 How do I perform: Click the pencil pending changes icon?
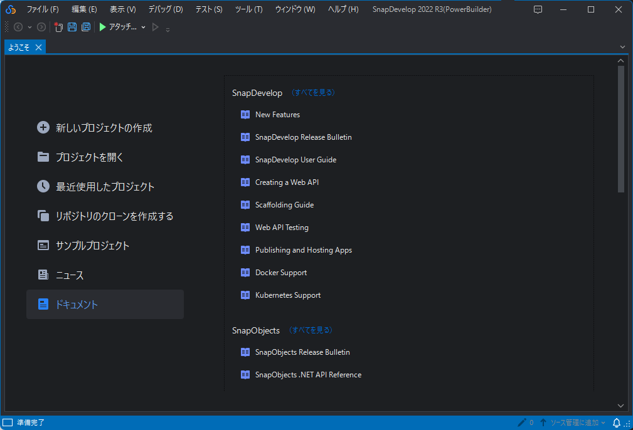[522, 422]
